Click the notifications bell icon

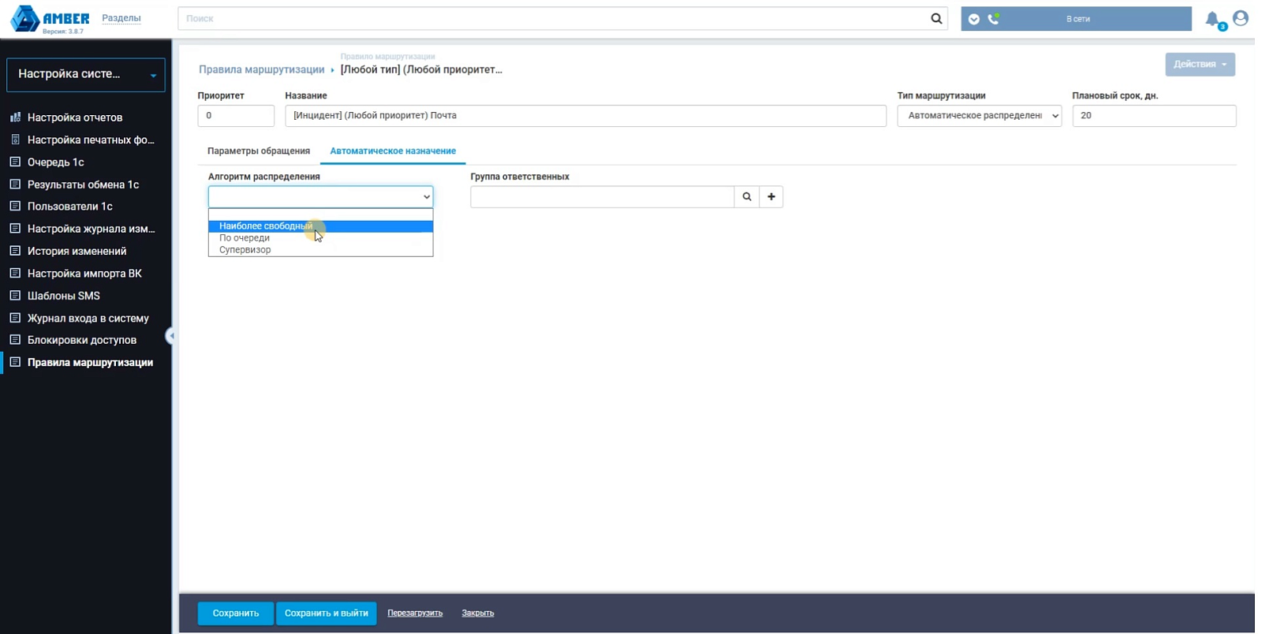1213,19
